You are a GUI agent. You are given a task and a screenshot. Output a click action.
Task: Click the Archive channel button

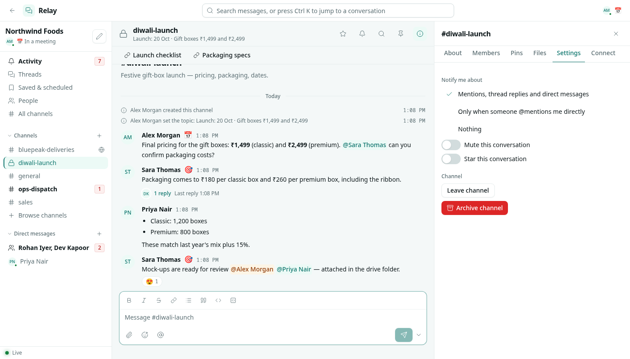click(x=475, y=208)
